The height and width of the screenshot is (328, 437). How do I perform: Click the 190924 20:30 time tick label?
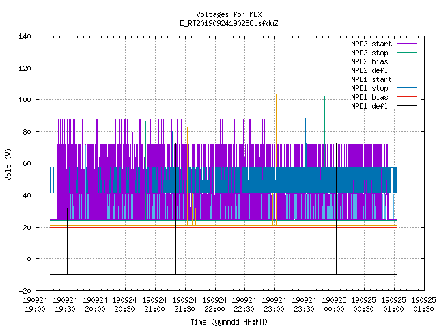pos(124,305)
